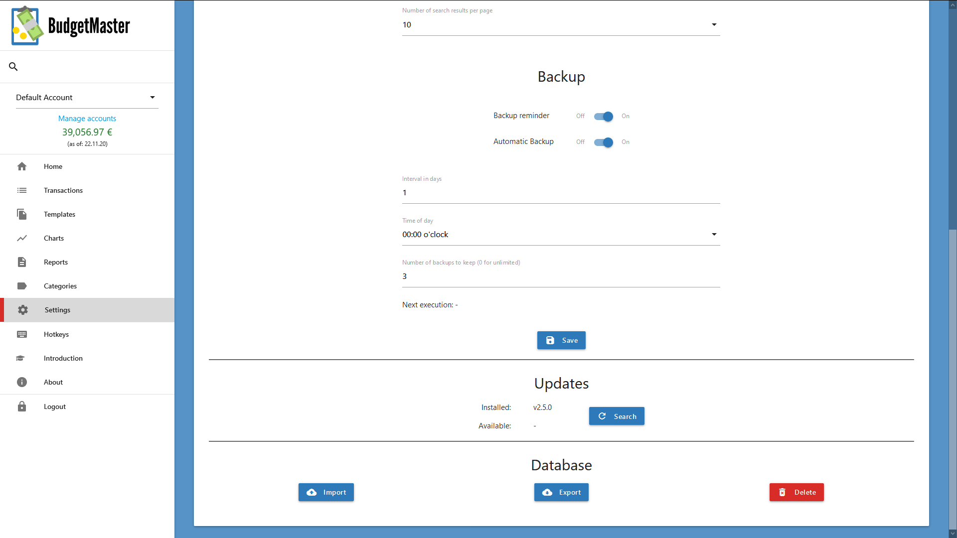The height and width of the screenshot is (538, 957).
Task: Click the Charts line icon
Action: (x=22, y=238)
